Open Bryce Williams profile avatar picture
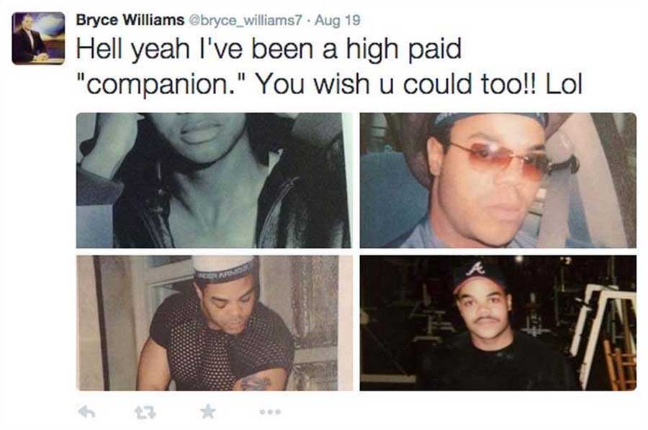The image size is (648, 430). click(x=38, y=38)
